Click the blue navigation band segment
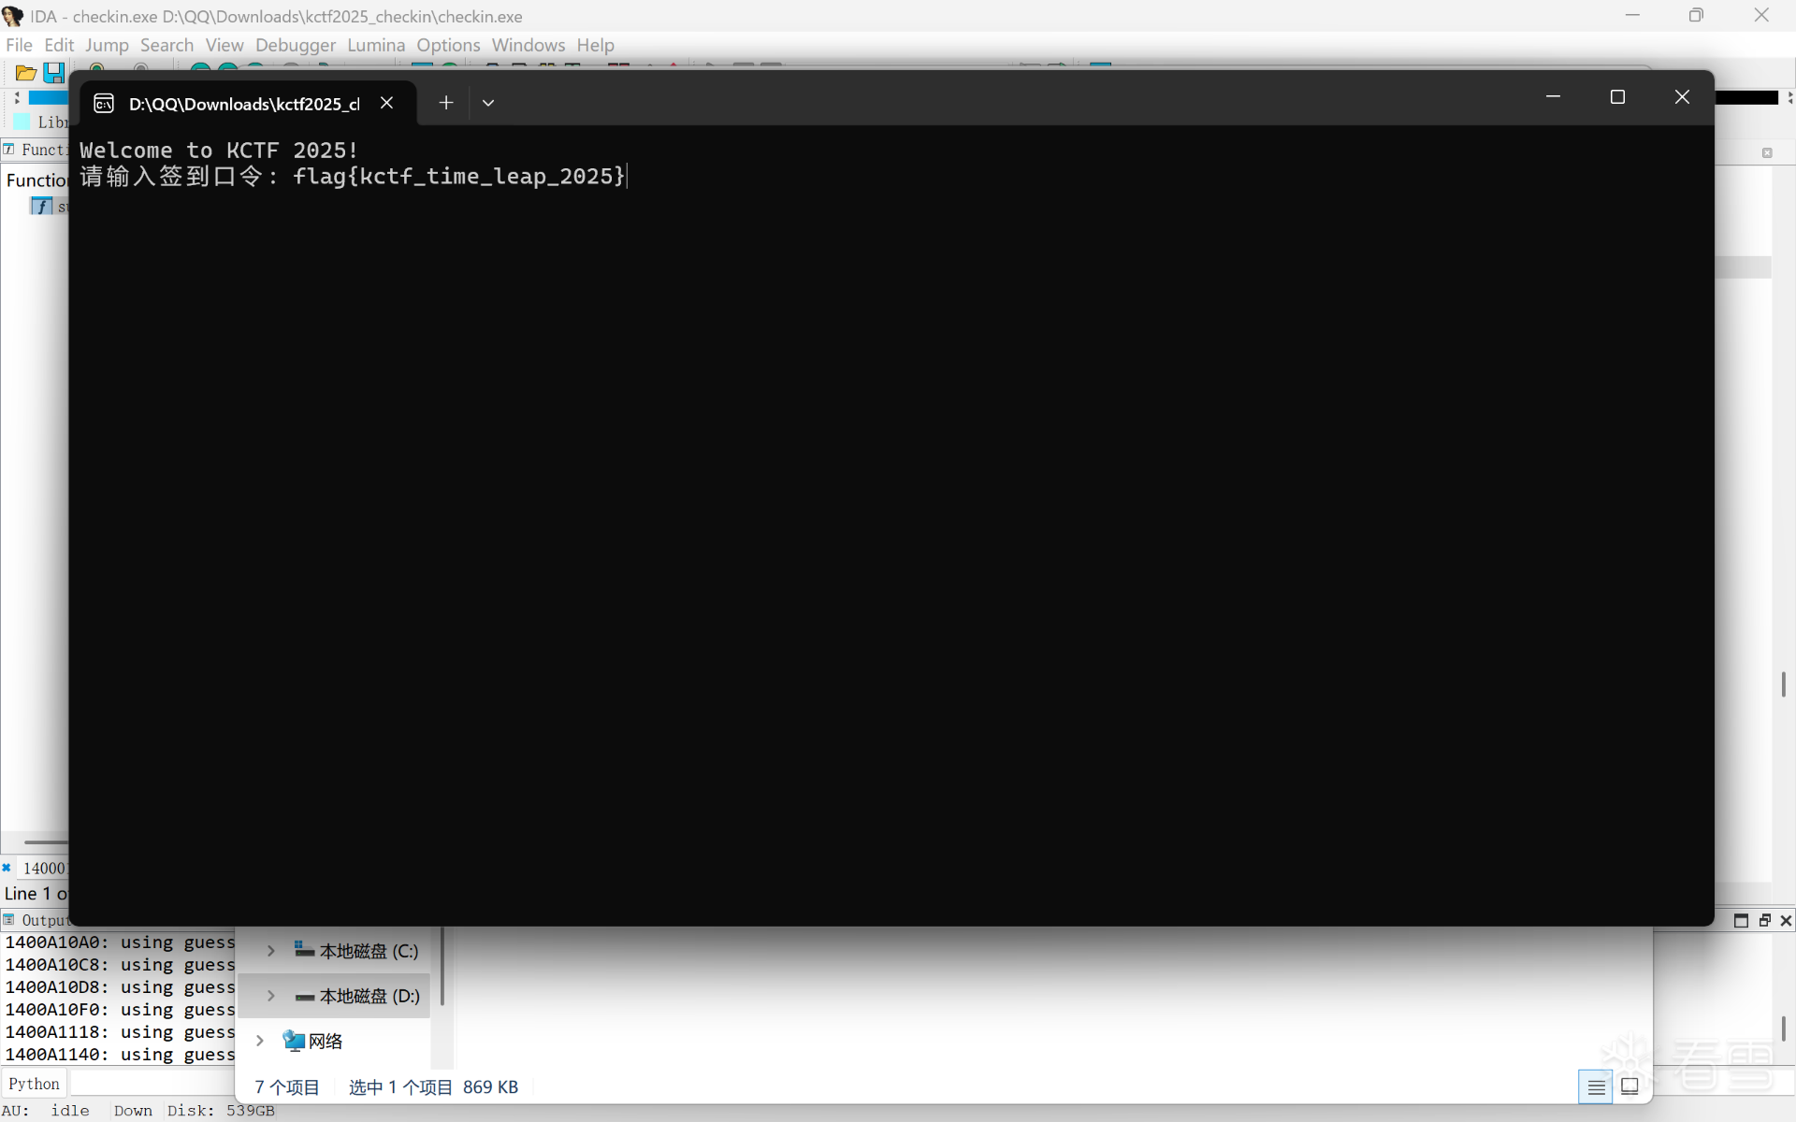This screenshot has height=1122, width=1796. coord(49,97)
